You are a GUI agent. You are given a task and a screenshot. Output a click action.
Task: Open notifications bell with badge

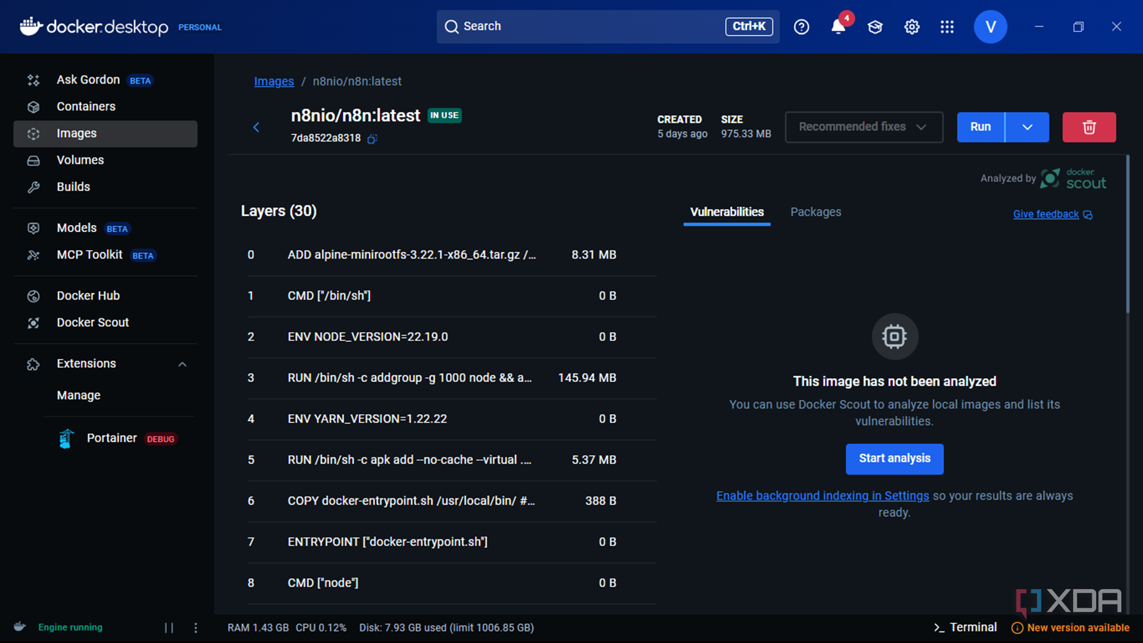coord(839,26)
